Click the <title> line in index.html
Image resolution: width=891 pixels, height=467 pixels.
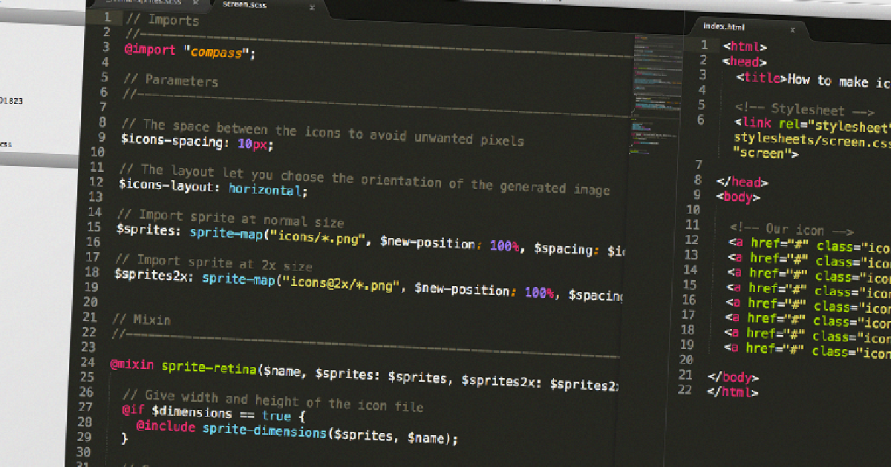click(x=813, y=79)
